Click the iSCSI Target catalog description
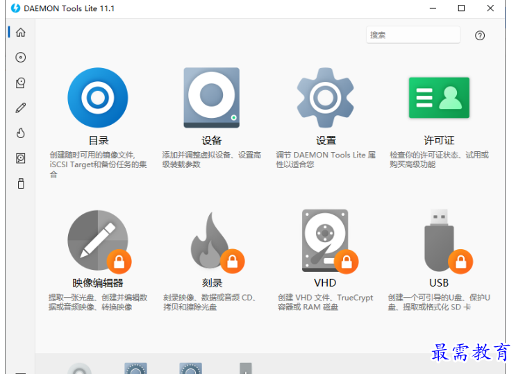Viewport: 516px width, 374px height. (x=98, y=164)
